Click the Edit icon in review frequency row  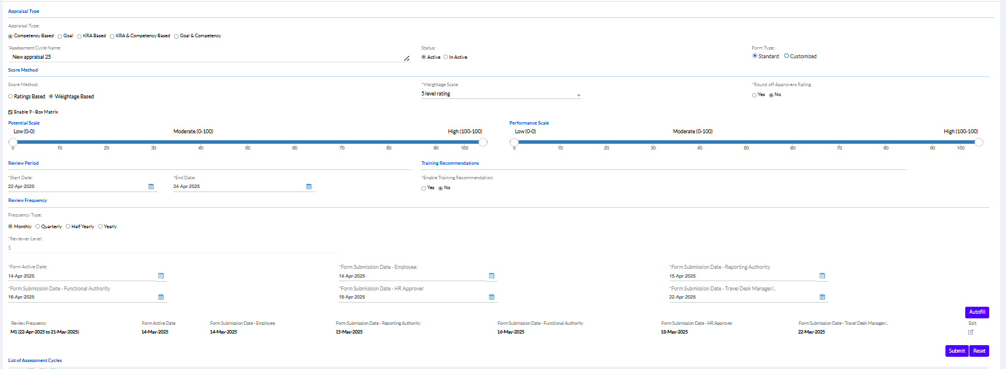(970, 332)
